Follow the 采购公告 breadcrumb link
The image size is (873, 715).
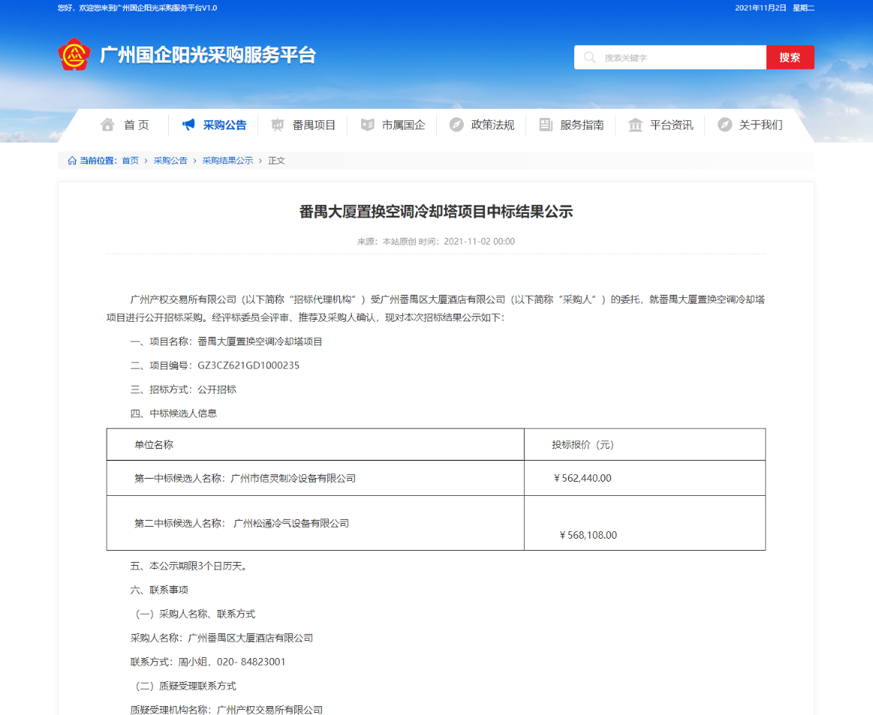170,161
